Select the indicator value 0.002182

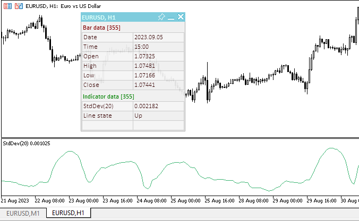pos(158,107)
